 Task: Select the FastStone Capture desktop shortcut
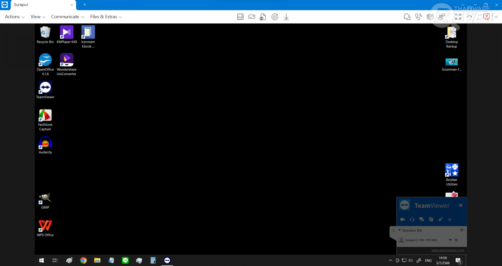pos(45,120)
